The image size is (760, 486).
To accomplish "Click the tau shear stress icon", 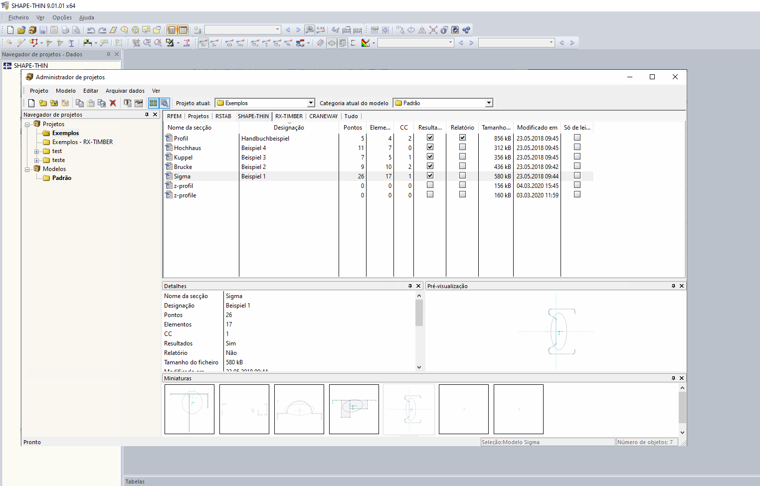I will (x=266, y=43).
